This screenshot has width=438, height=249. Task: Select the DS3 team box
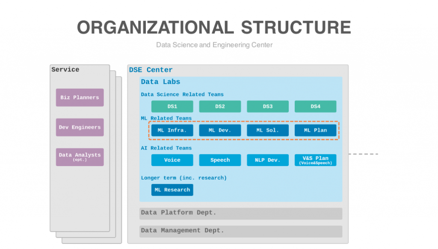tap(268, 106)
